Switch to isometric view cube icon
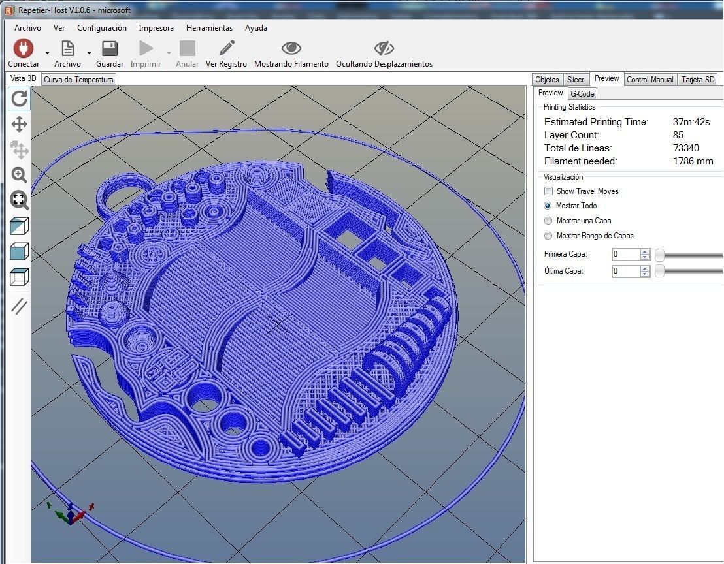 point(20,227)
